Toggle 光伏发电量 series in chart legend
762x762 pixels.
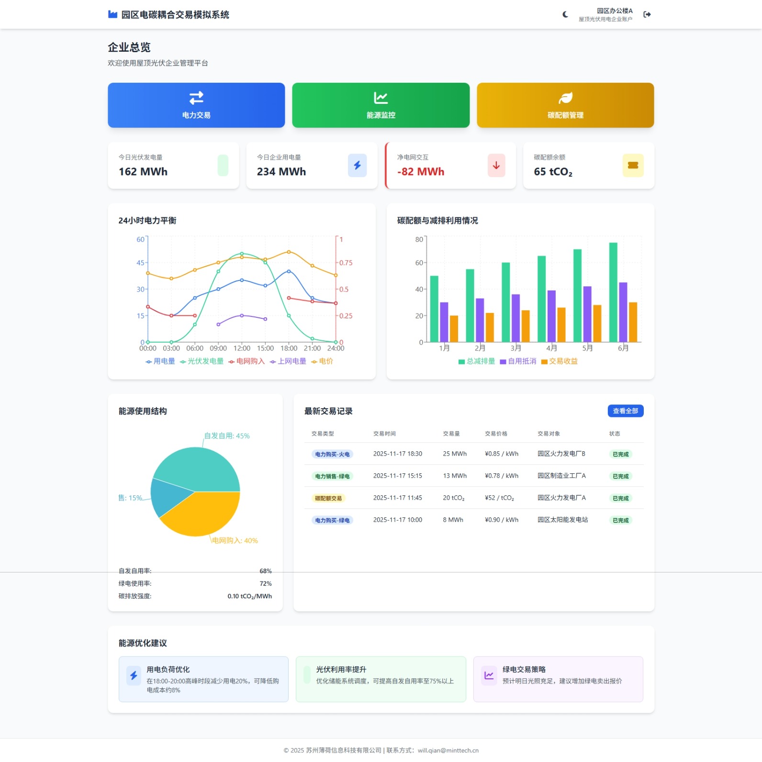coord(202,361)
